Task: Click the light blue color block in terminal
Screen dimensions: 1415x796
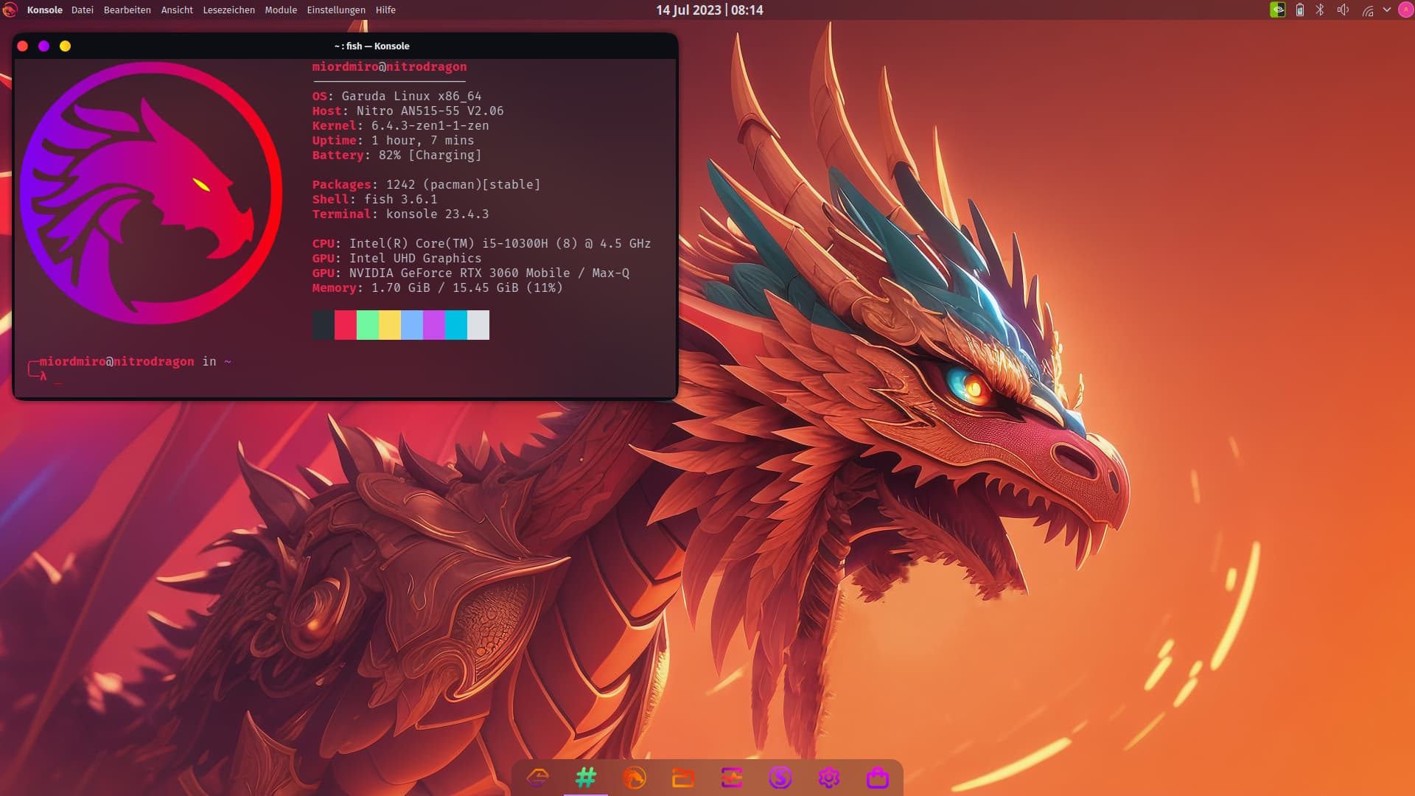Action: click(x=412, y=325)
